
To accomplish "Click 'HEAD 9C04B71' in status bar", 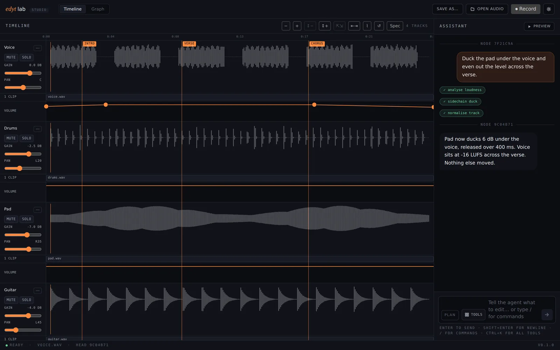I will tap(92, 345).
